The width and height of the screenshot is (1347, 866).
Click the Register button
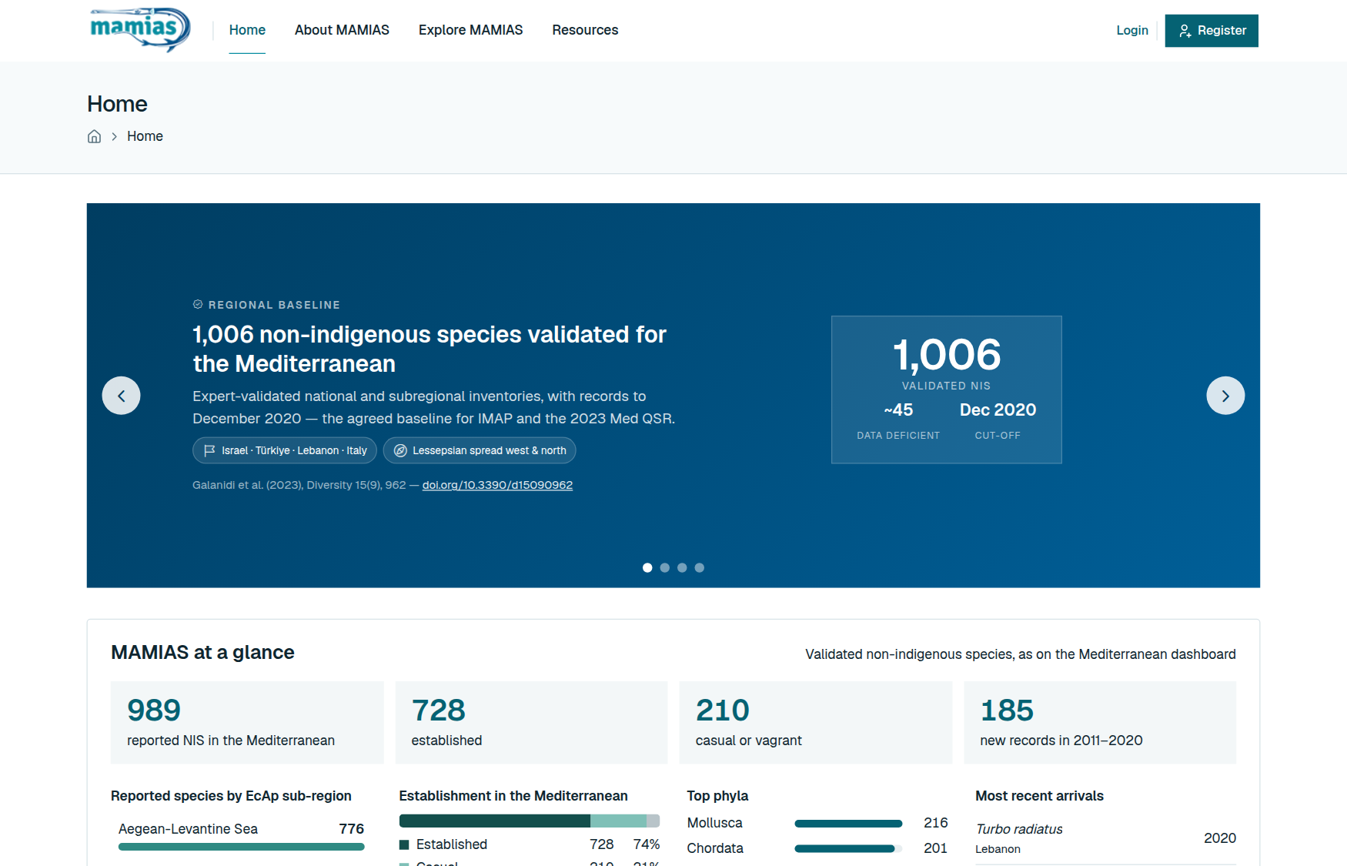pos(1212,31)
